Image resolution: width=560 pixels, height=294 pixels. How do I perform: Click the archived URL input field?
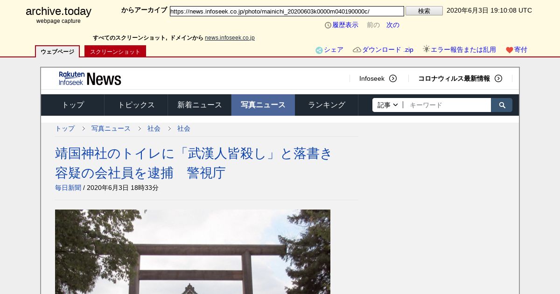[x=287, y=11]
